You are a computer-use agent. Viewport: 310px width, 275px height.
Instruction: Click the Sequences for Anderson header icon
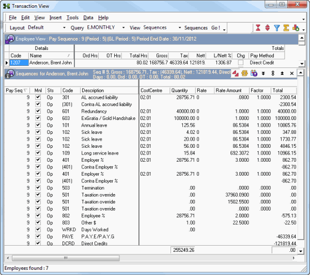[x=10, y=74]
